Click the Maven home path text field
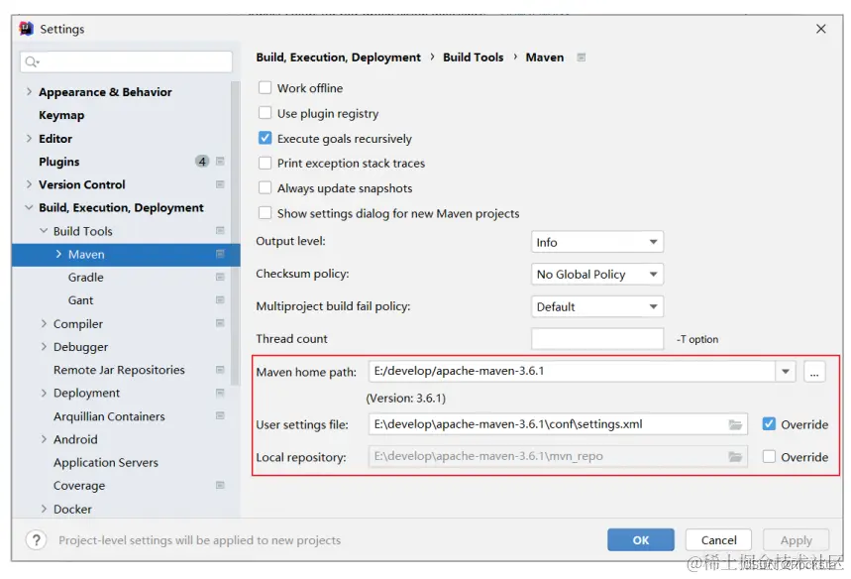 (x=572, y=372)
